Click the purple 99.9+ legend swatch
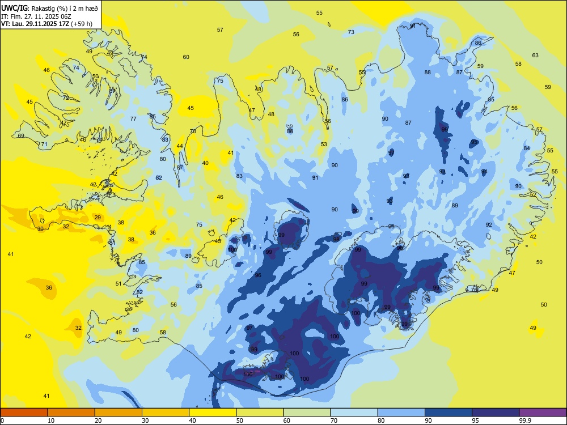The width and height of the screenshot is (567, 425). tap(543, 413)
